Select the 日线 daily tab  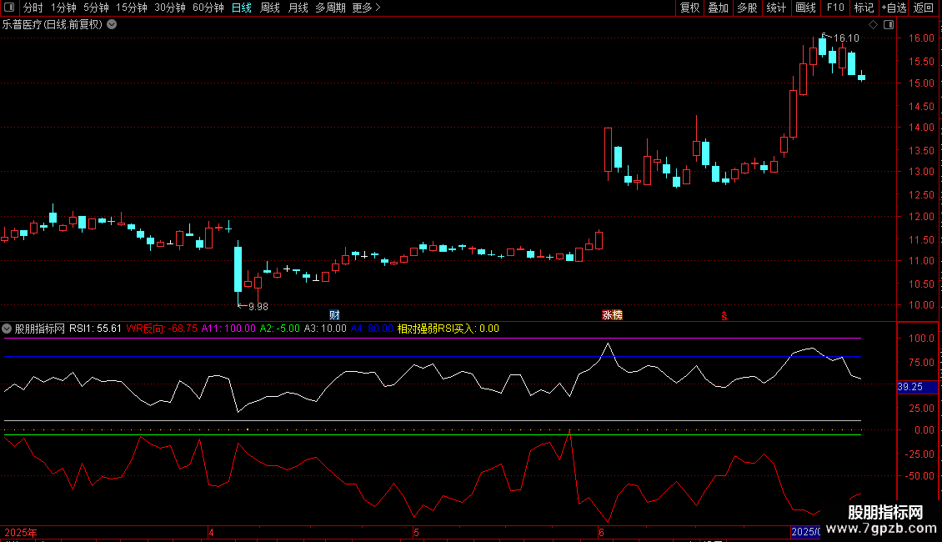(242, 8)
